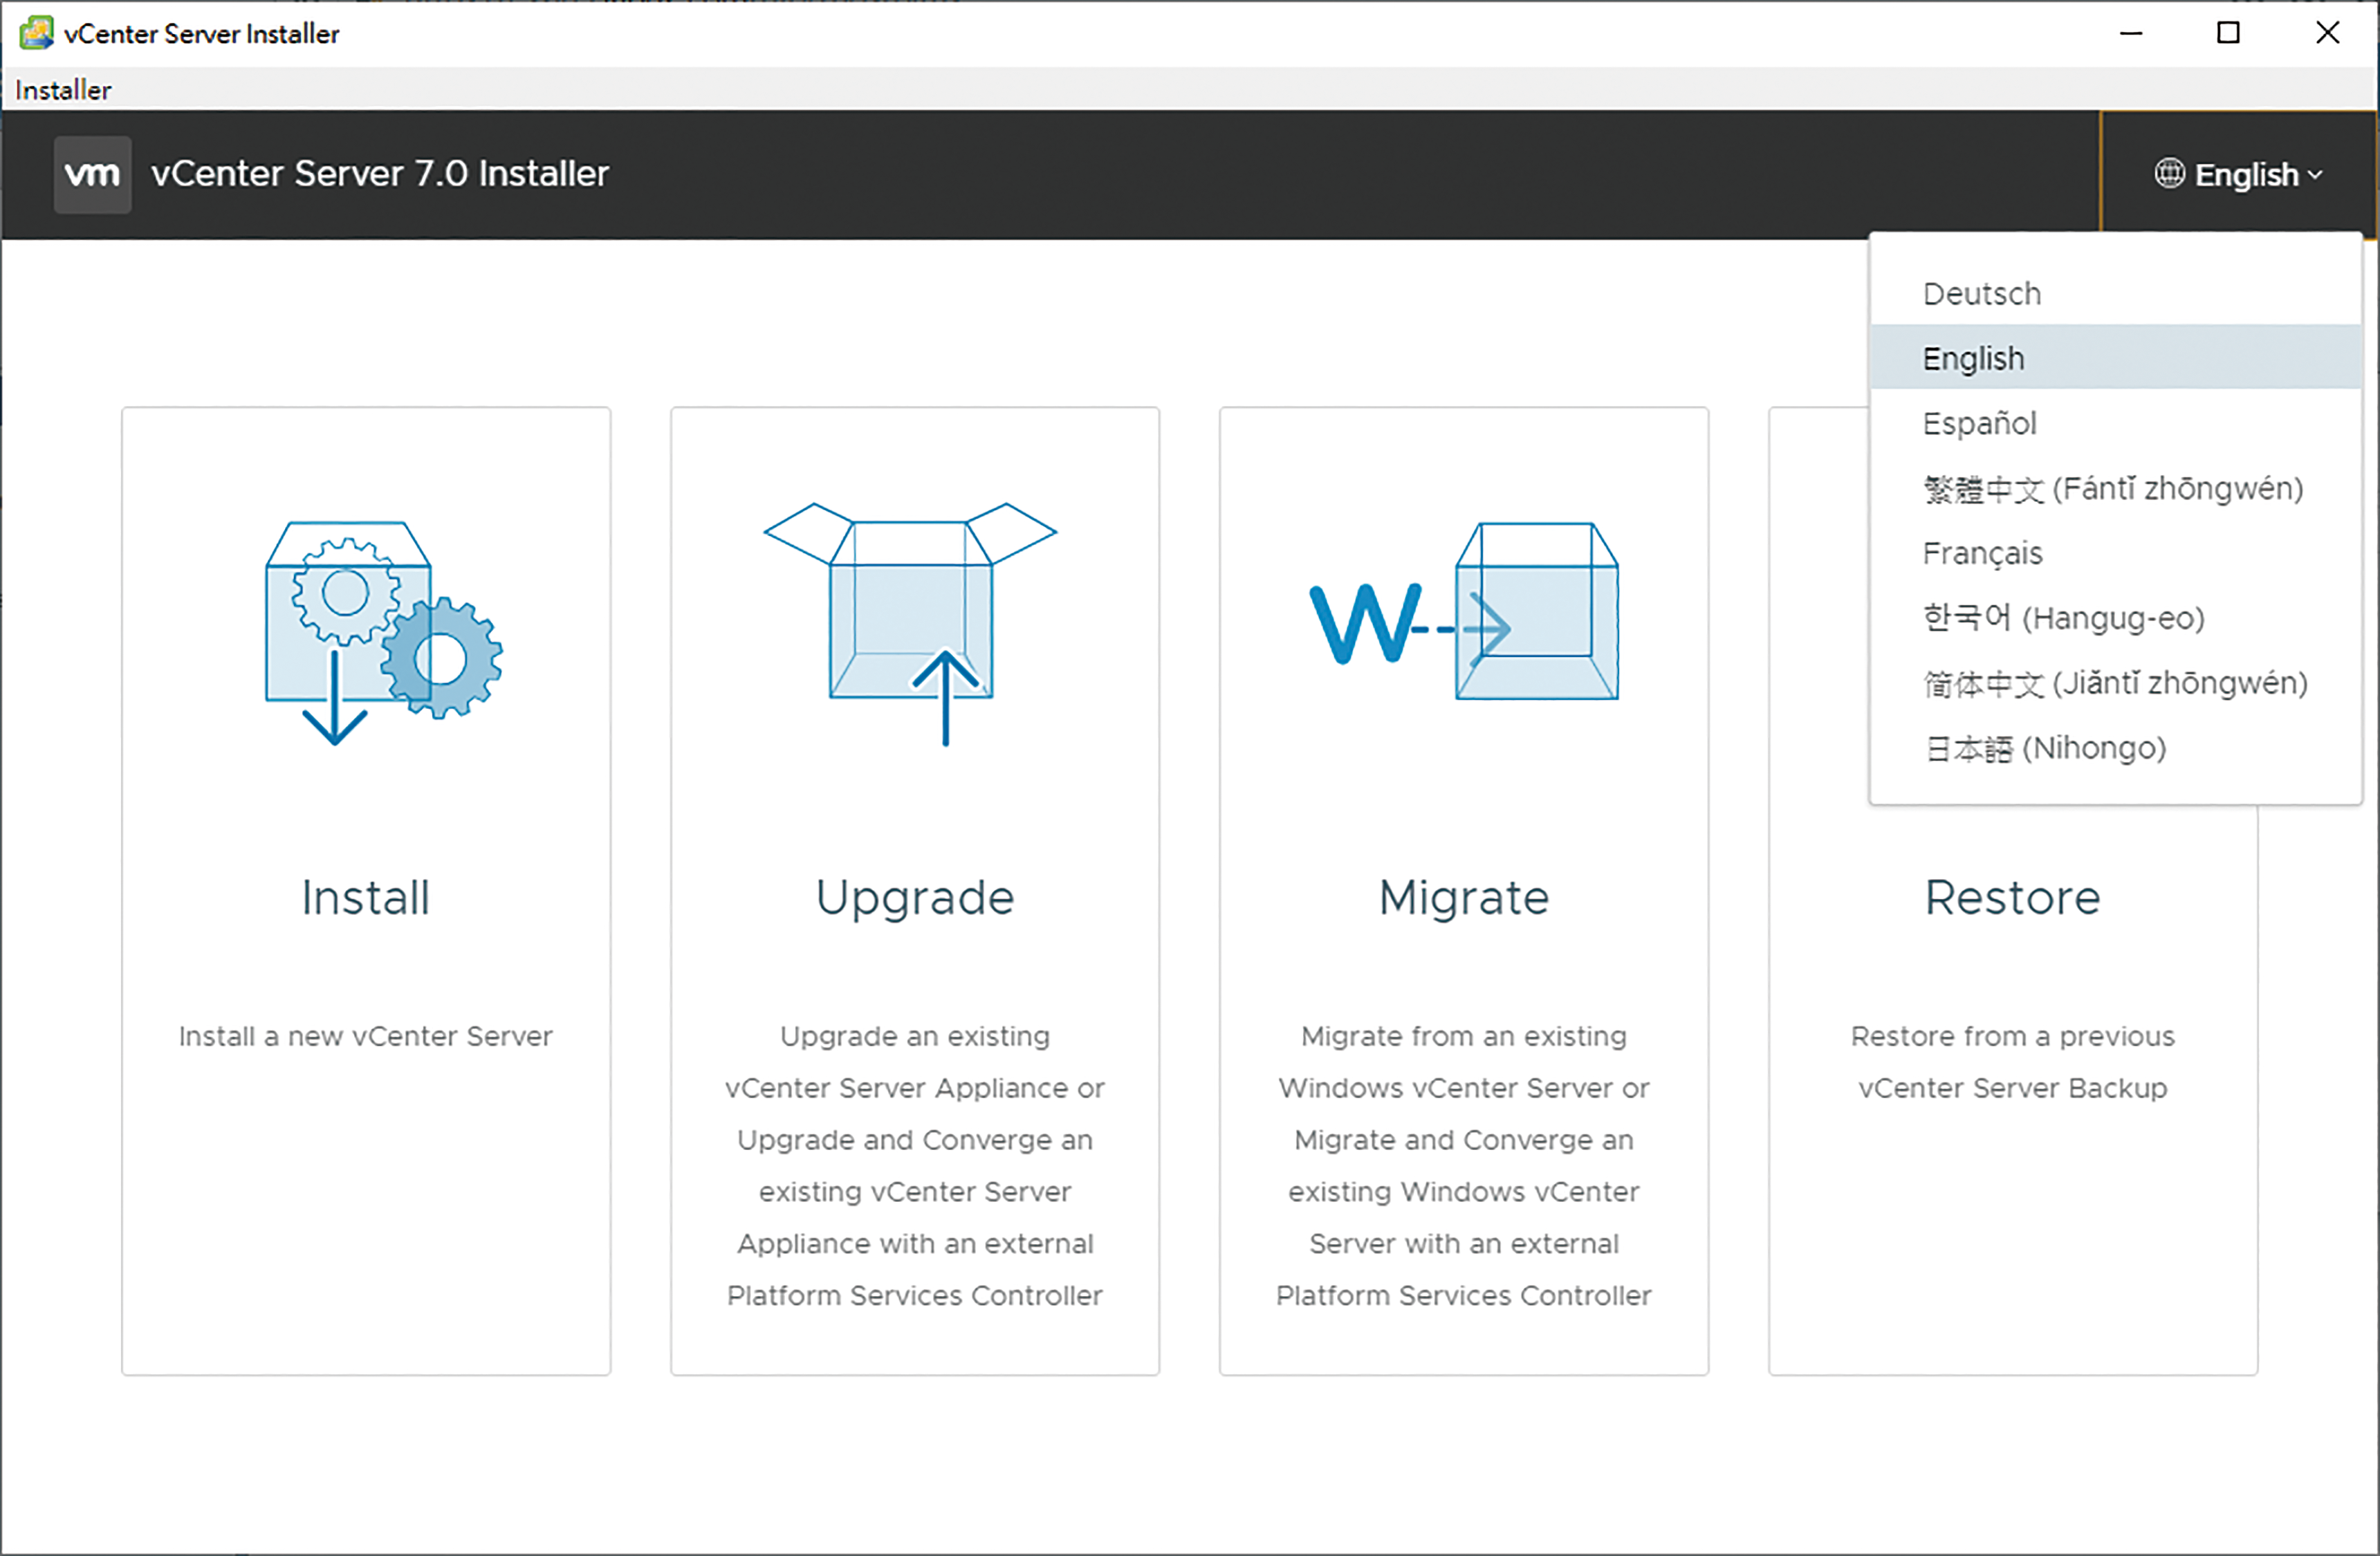
Task: Click the vCenter app icon in the title bar
Action: point(36,33)
